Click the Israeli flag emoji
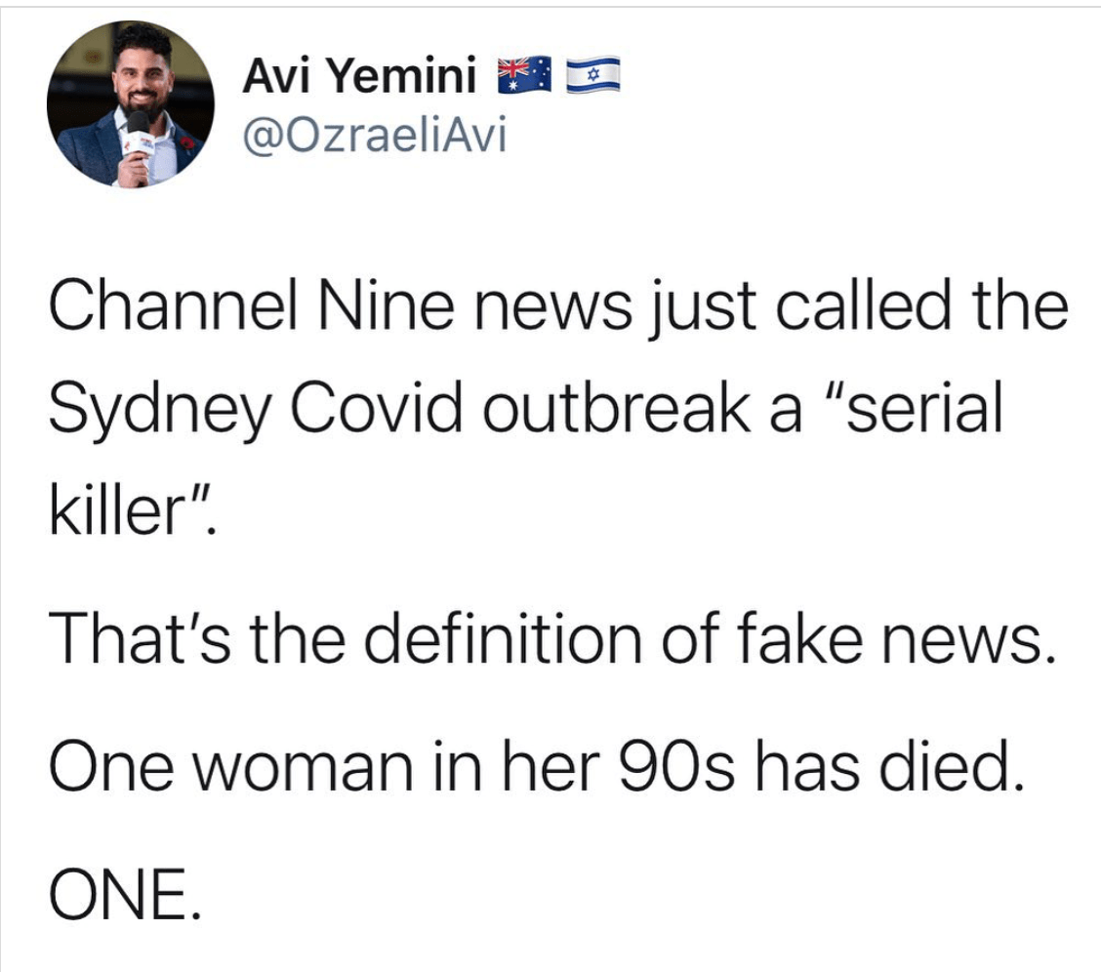The width and height of the screenshot is (1101, 972). point(593,75)
